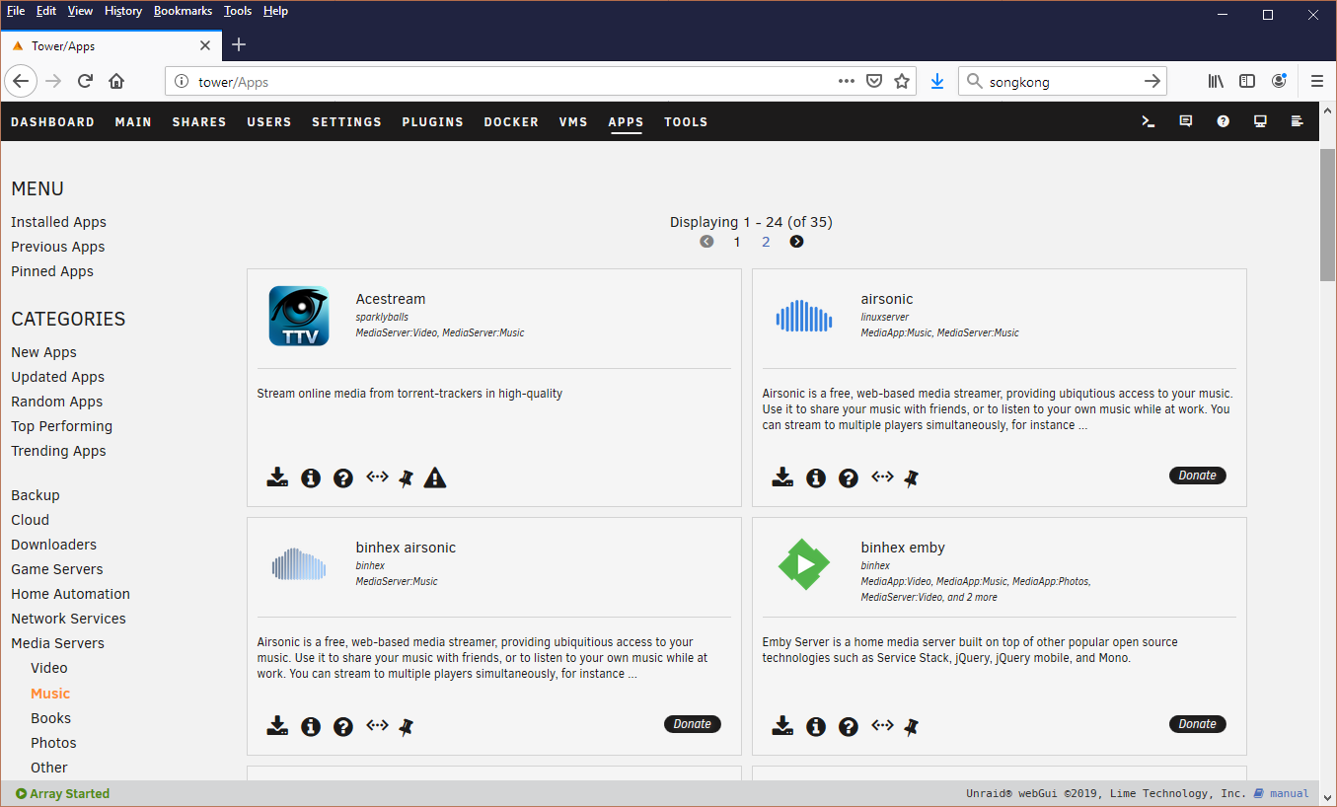The width and height of the screenshot is (1337, 807).
Task: Show Pinned Apps
Action: 52,271
